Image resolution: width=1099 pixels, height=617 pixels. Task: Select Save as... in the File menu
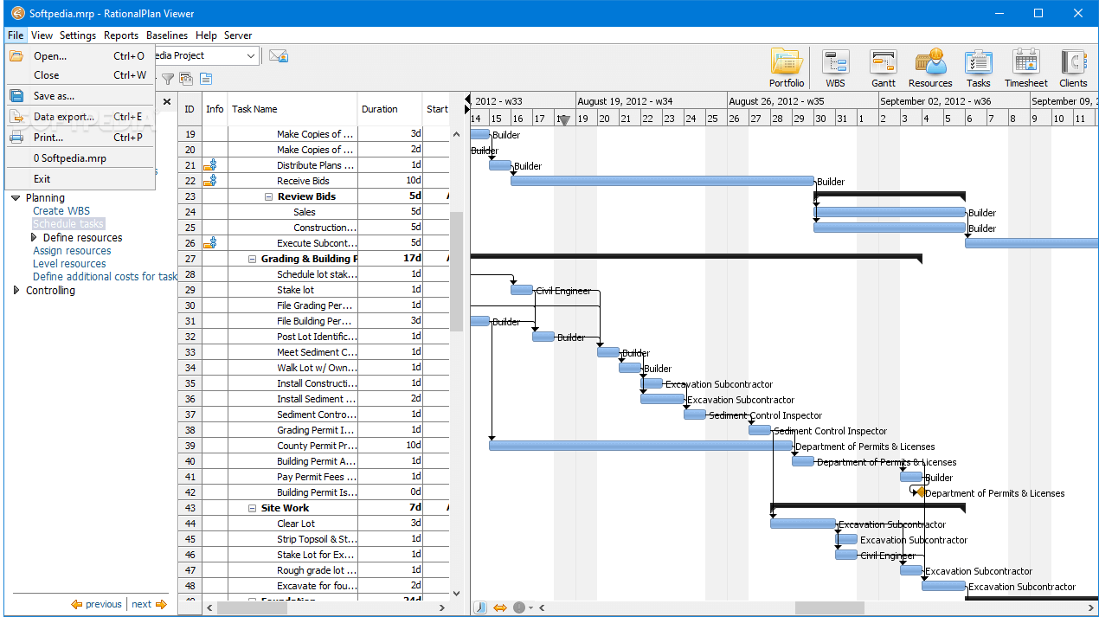coord(80,96)
